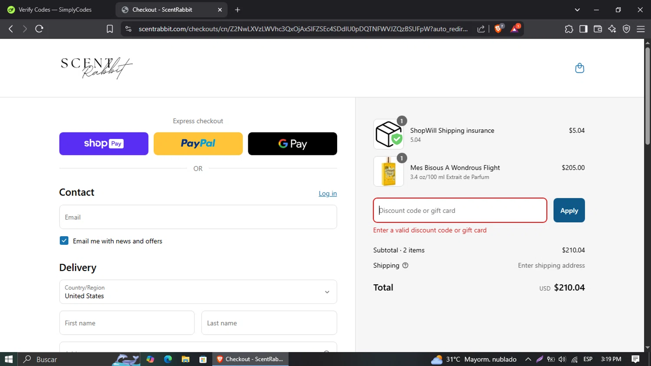Open browser extensions puzzle icon
Image resolution: width=651 pixels, height=366 pixels.
coord(569,29)
